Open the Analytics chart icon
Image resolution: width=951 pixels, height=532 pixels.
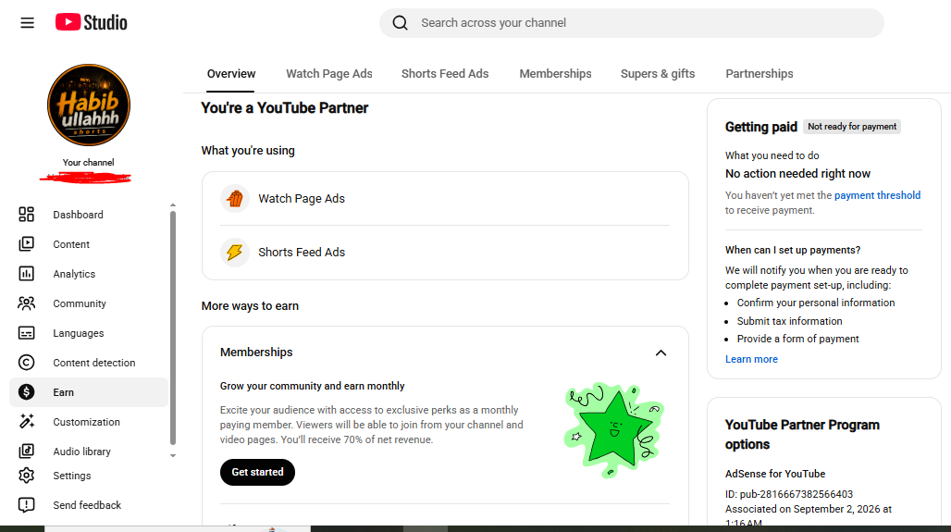(26, 274)
